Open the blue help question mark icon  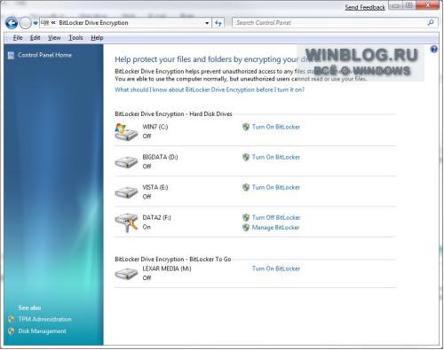click(433, 50)
